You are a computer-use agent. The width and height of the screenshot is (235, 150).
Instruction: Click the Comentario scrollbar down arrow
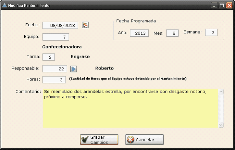click(x=221, y=125)
